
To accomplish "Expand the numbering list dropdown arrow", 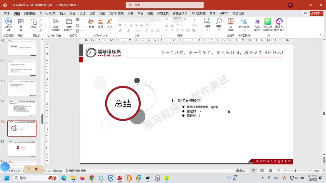I will (x=179, y=20).
